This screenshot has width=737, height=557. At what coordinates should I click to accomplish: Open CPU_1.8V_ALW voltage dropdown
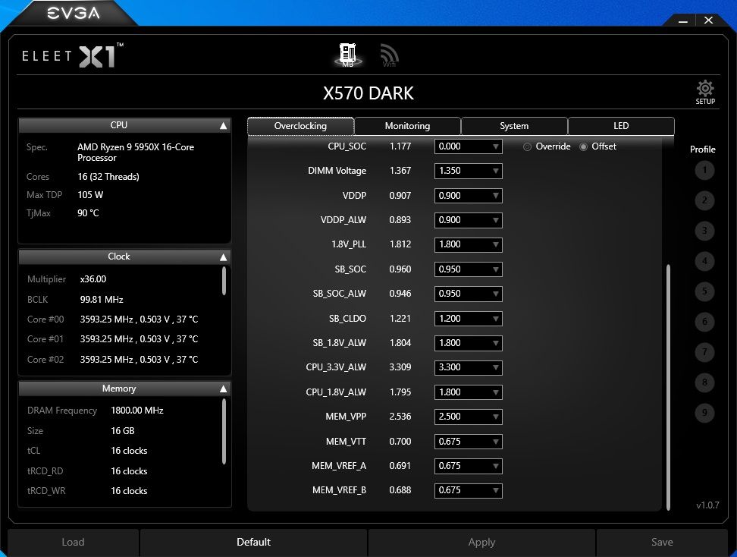point(468,392)
